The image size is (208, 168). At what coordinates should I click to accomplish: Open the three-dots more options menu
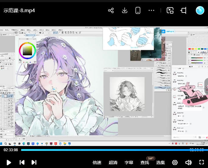151,10
